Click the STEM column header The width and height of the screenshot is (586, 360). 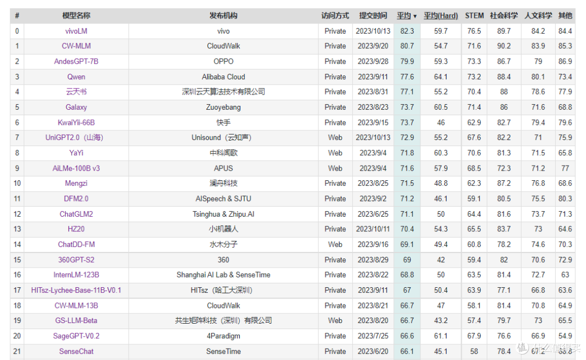[x=474, y=16]
